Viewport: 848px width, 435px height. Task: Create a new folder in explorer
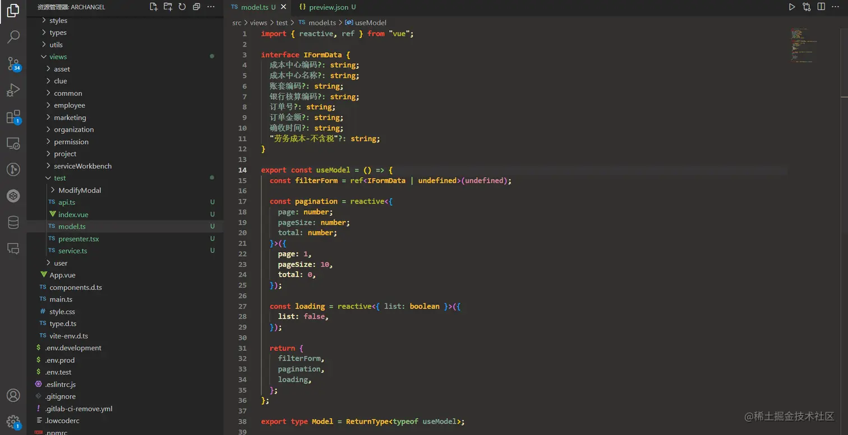pos(168,7)
